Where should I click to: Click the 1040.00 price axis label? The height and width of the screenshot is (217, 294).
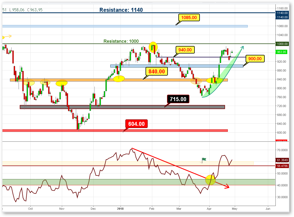[x=282, y=35]
